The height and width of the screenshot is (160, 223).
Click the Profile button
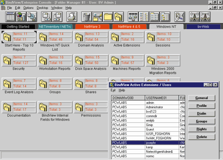coord(202,106)
